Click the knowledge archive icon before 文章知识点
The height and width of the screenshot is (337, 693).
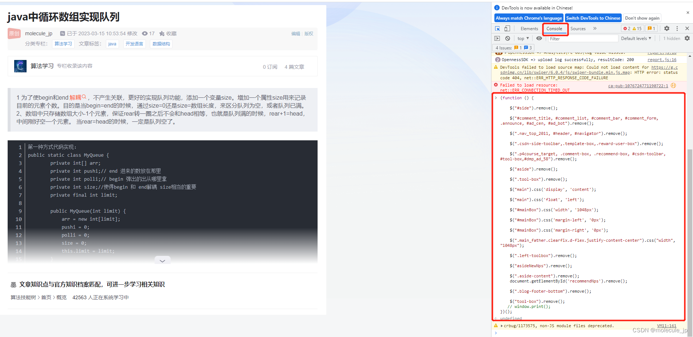pos(13,285)
